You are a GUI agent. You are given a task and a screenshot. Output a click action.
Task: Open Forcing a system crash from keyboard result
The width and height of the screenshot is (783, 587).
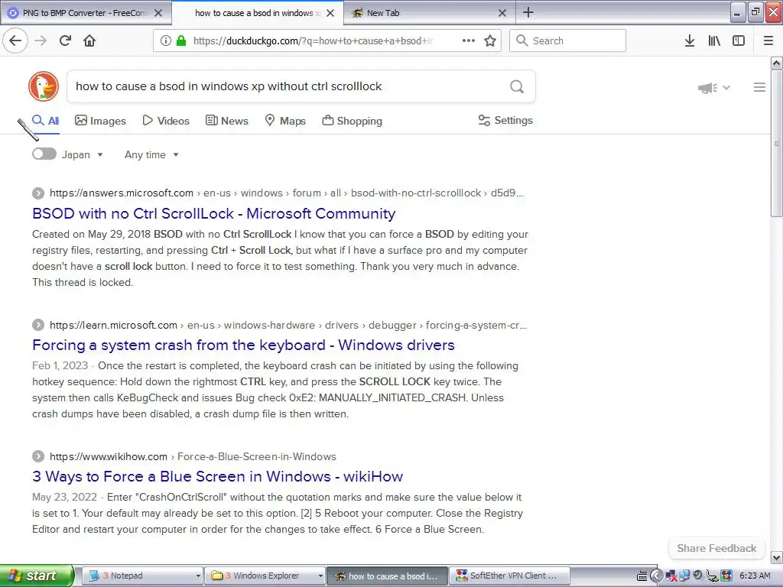point(243,345)
